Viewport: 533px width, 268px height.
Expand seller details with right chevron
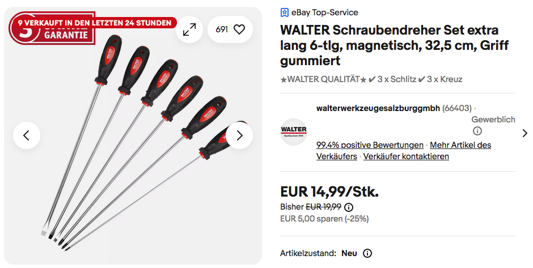click(x=524, y=133)
